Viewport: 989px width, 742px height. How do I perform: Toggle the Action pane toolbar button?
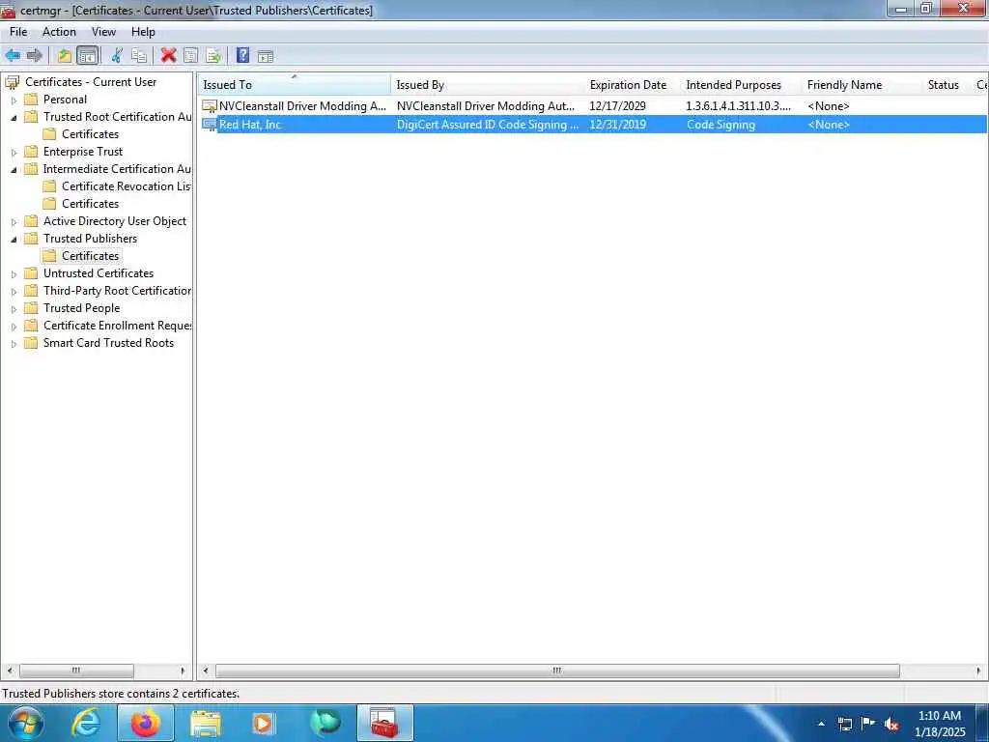pyautogui.click(x=266, y=56)
